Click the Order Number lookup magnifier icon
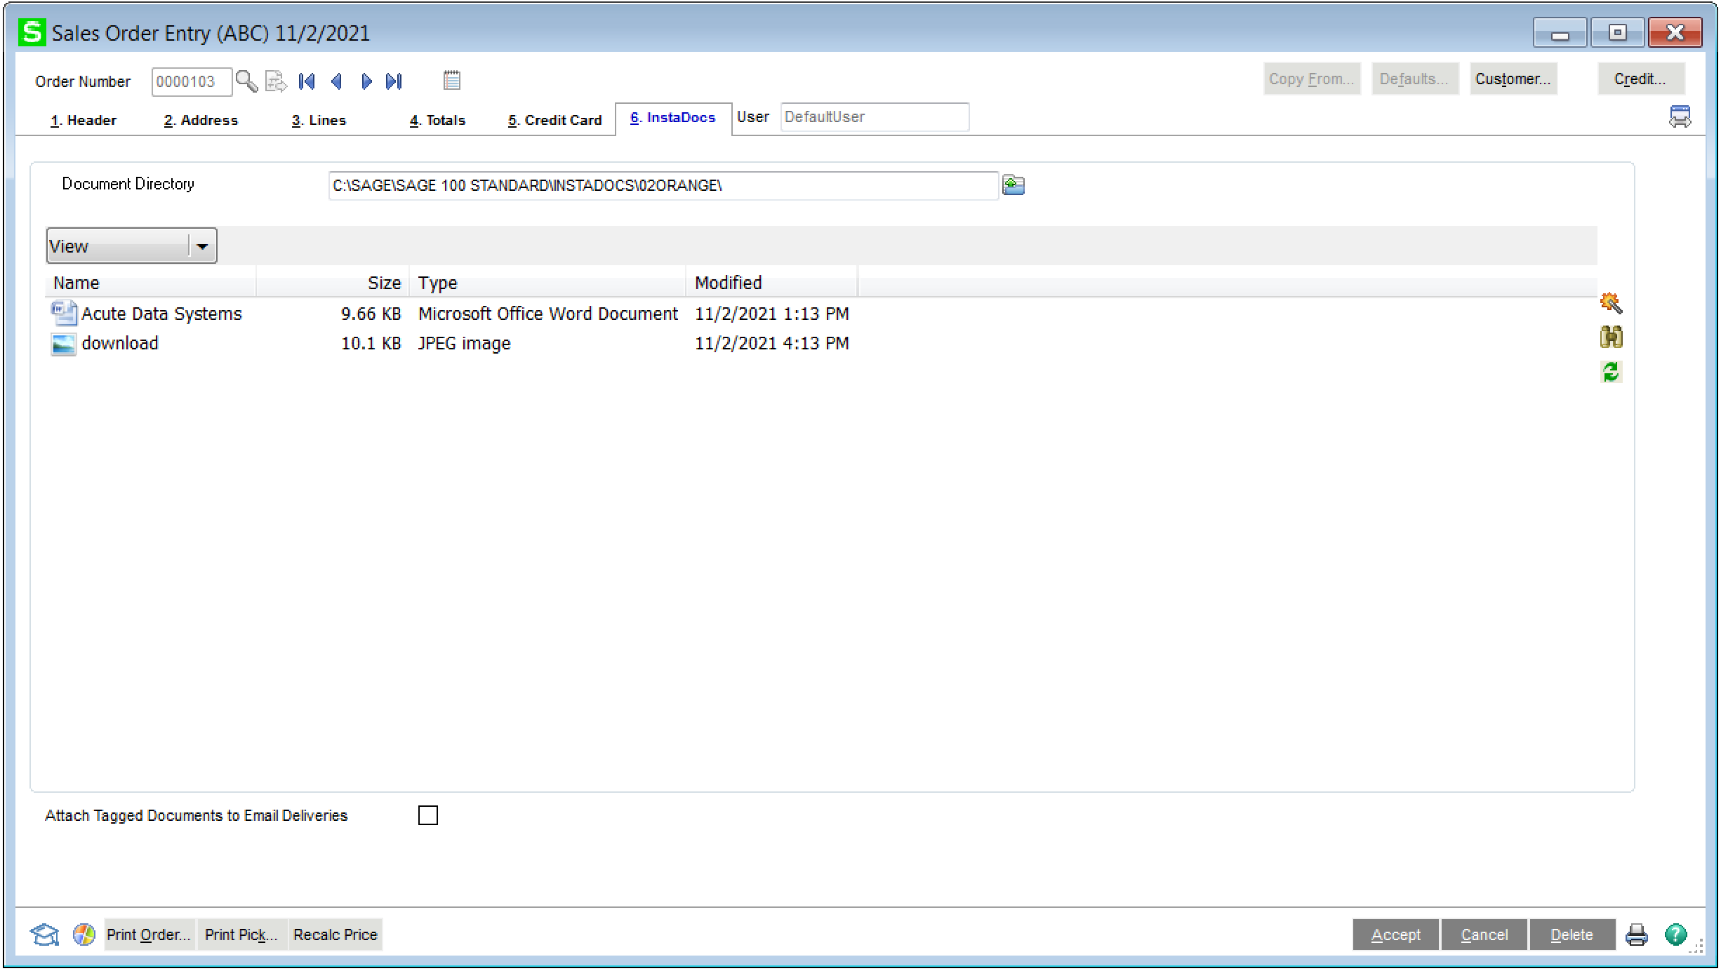Viewport: 1721px width, 971px height. click(x=246, y=81)
